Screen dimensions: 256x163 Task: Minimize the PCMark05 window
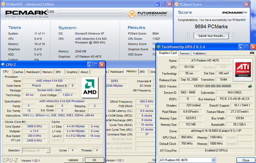(x=157, y=4)
